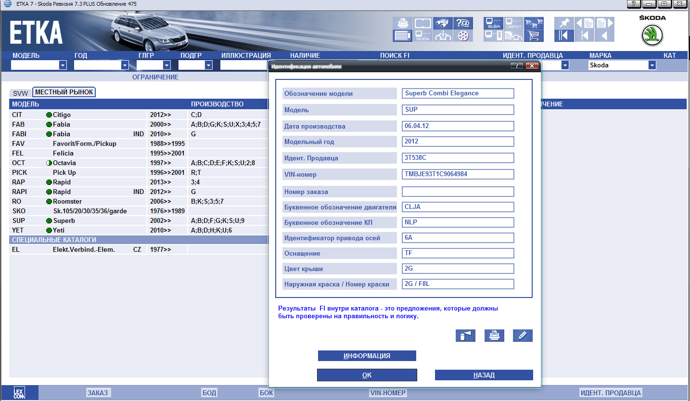The width and height of the screenshot is (690, 401).
Task: Click the list view icon in toolbar
Action: 403,36
